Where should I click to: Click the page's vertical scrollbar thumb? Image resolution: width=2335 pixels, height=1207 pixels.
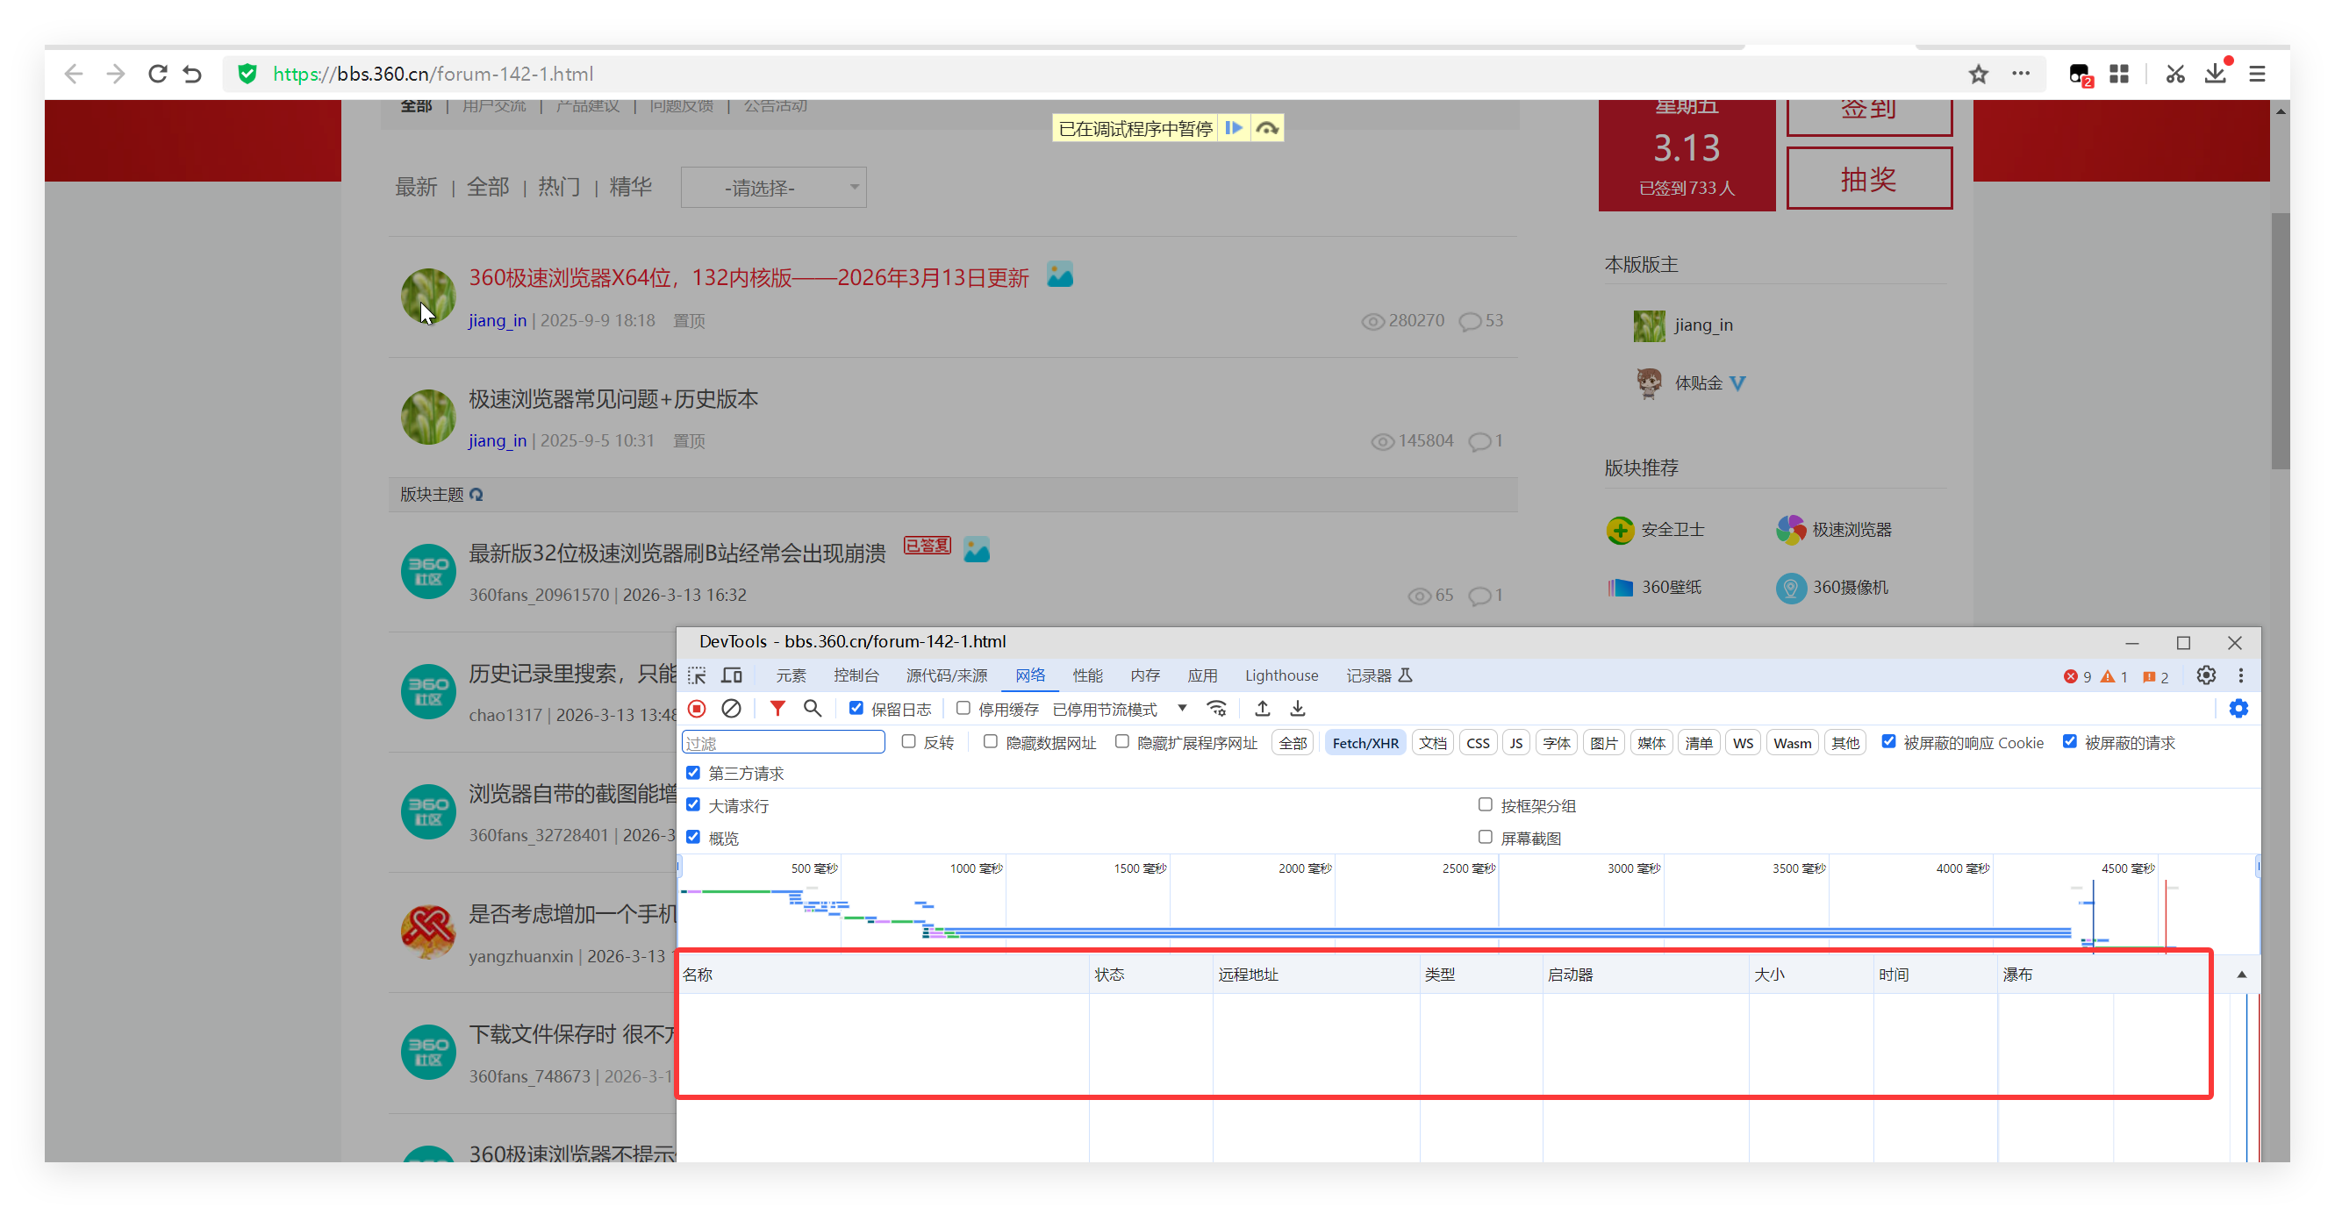click(2281, 340)
